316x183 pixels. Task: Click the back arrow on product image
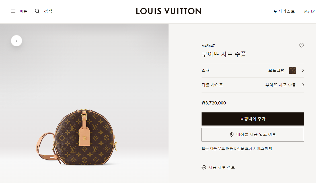(17, 41)
